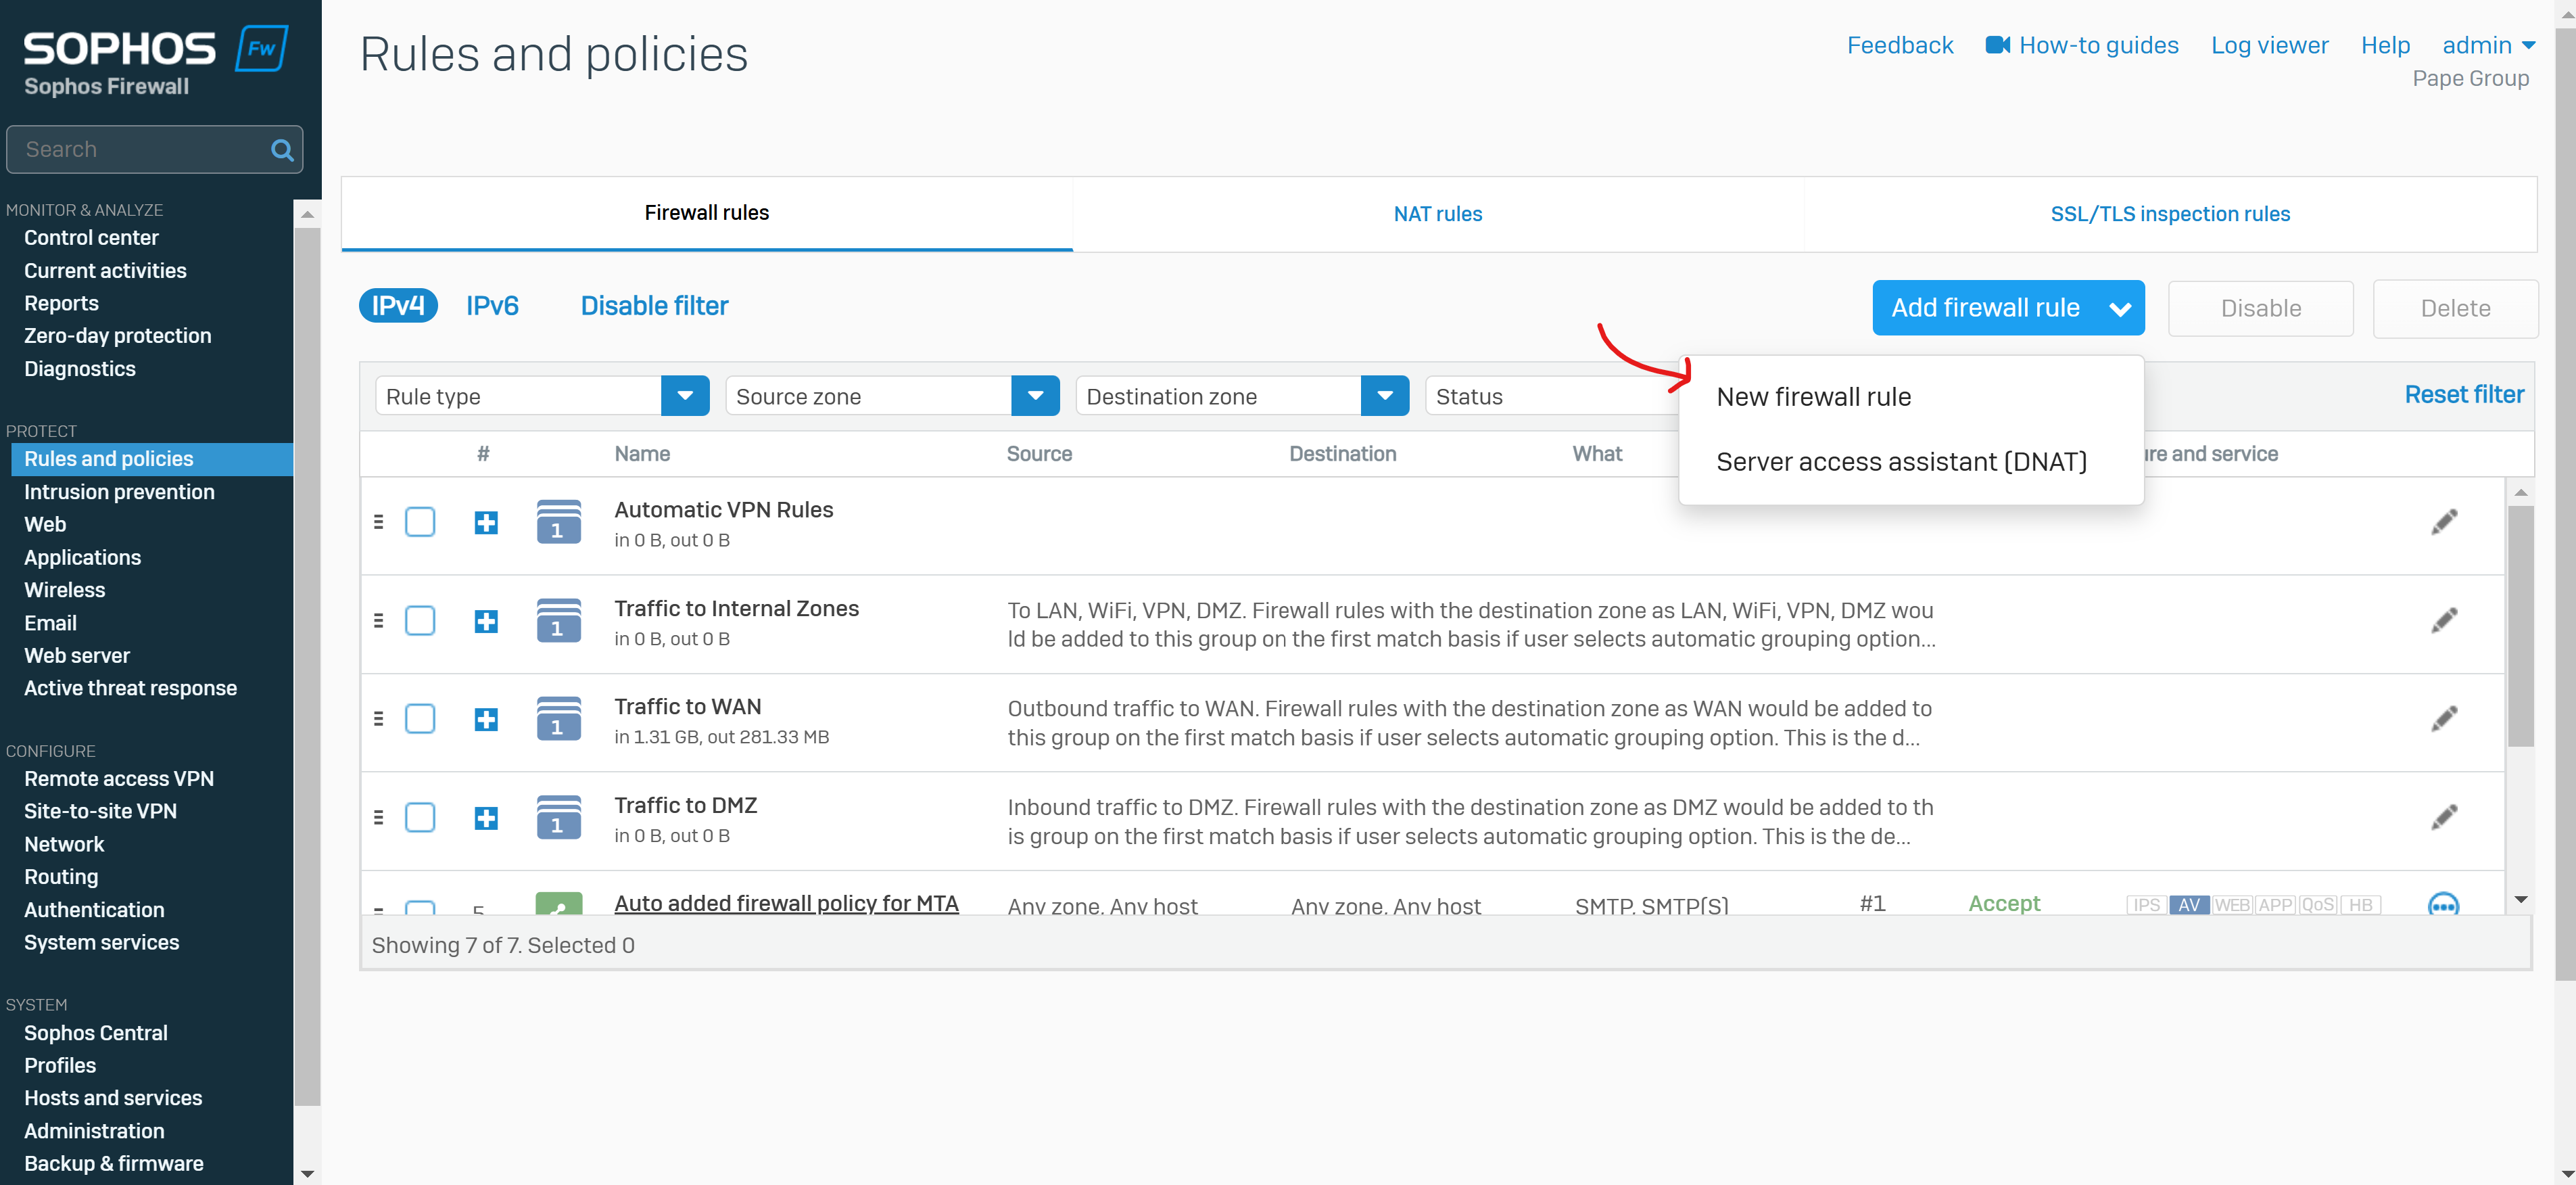Click the Delete button
Image resolution: width=2576 pixels, height=1185 pixels.
click(2455, 308)
